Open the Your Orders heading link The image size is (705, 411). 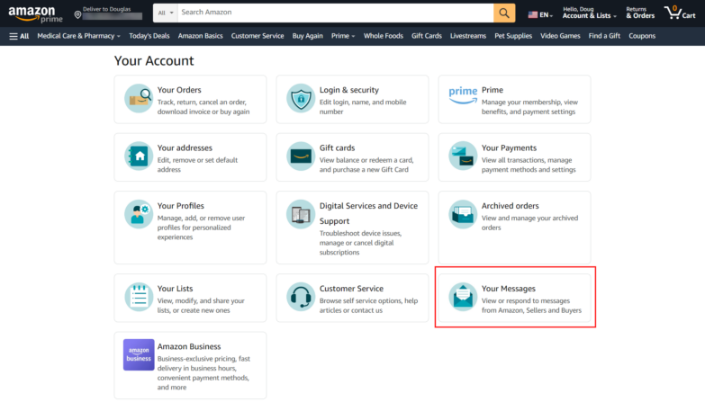click(179, 90)
